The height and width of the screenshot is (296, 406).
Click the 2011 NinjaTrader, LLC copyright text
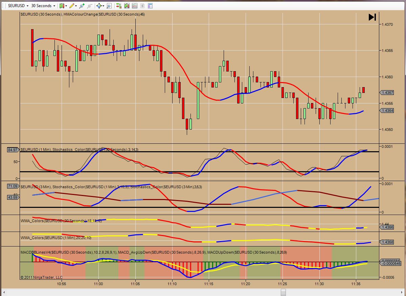point(41,277)
